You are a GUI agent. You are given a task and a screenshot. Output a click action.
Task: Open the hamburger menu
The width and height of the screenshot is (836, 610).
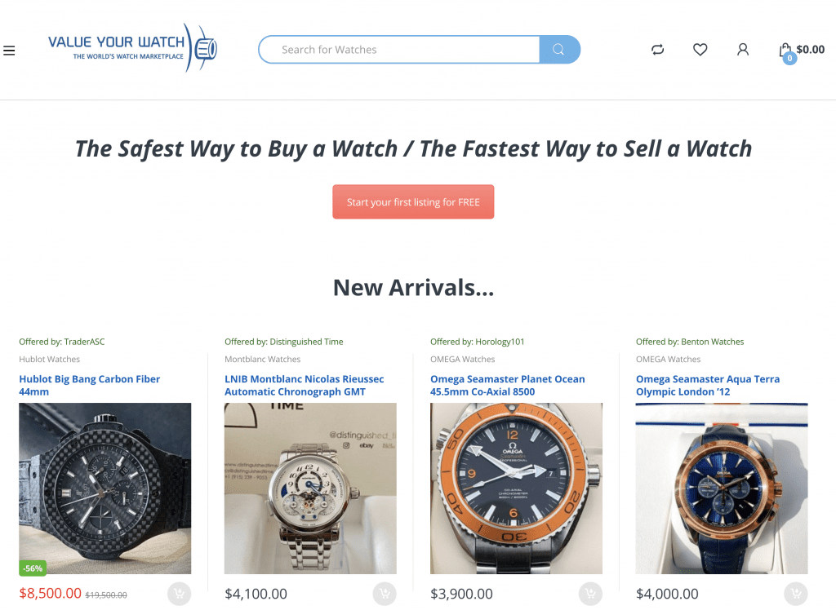[9, 51]
